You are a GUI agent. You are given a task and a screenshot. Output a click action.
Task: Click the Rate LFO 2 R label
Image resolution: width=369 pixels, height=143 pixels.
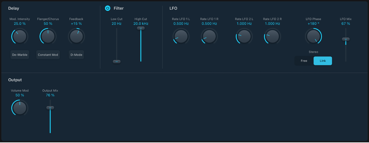pos(272,19)
